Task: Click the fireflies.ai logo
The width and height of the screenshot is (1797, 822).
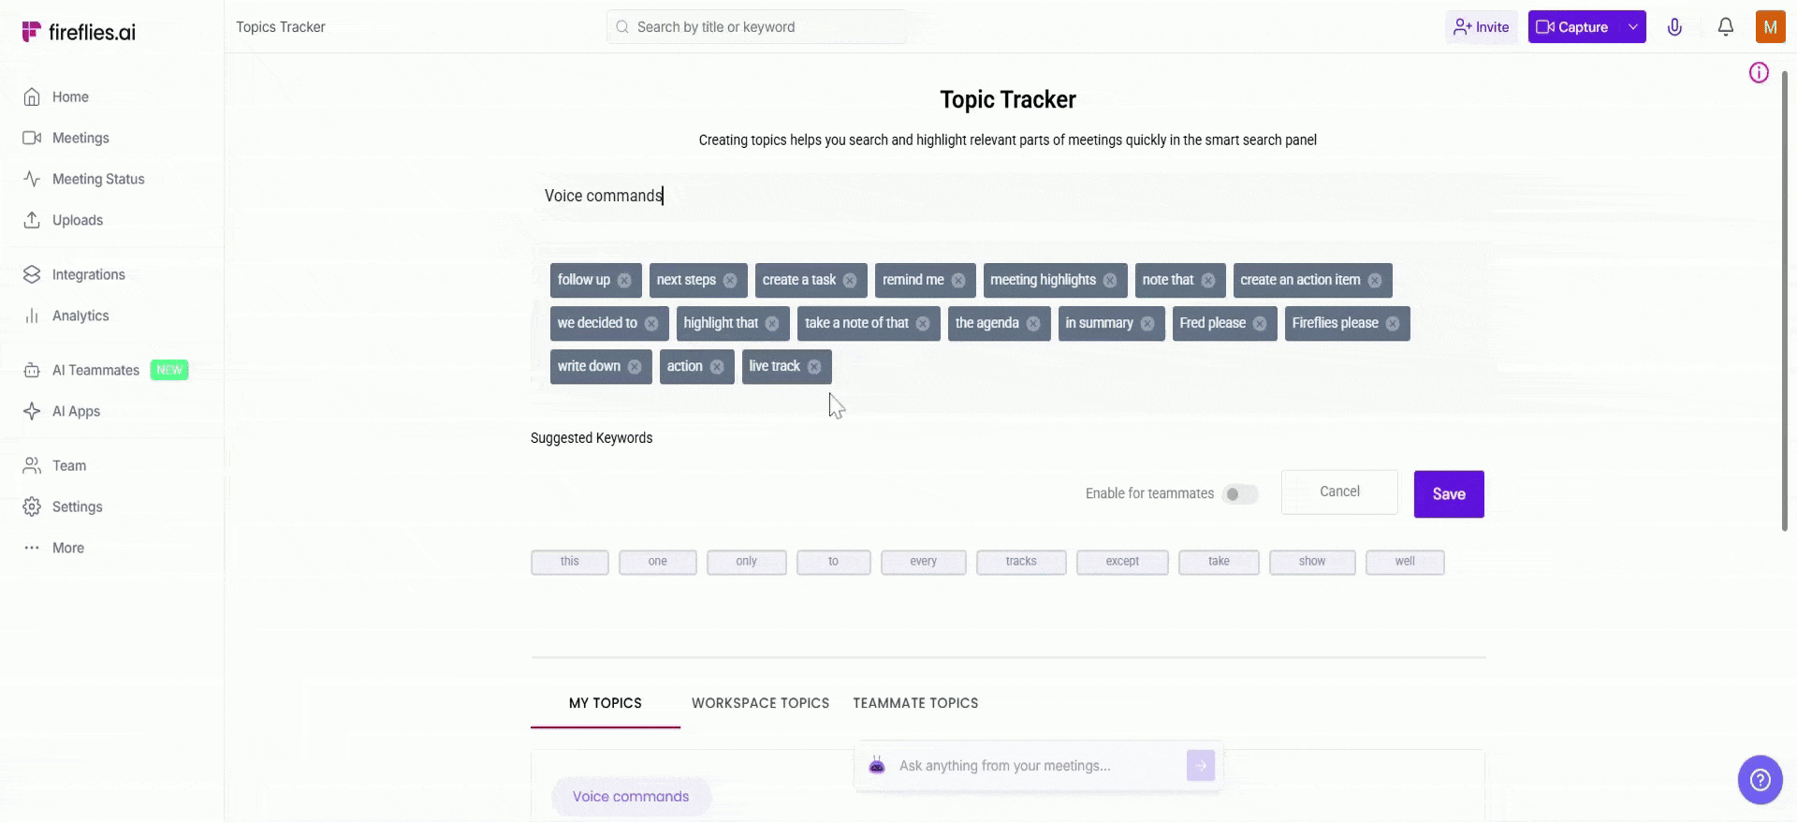Action: [79, 32]
